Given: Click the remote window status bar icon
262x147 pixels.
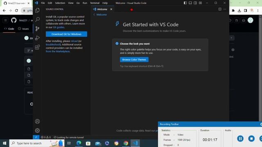Looking at the screenshot, I should [x=36, y=137].
